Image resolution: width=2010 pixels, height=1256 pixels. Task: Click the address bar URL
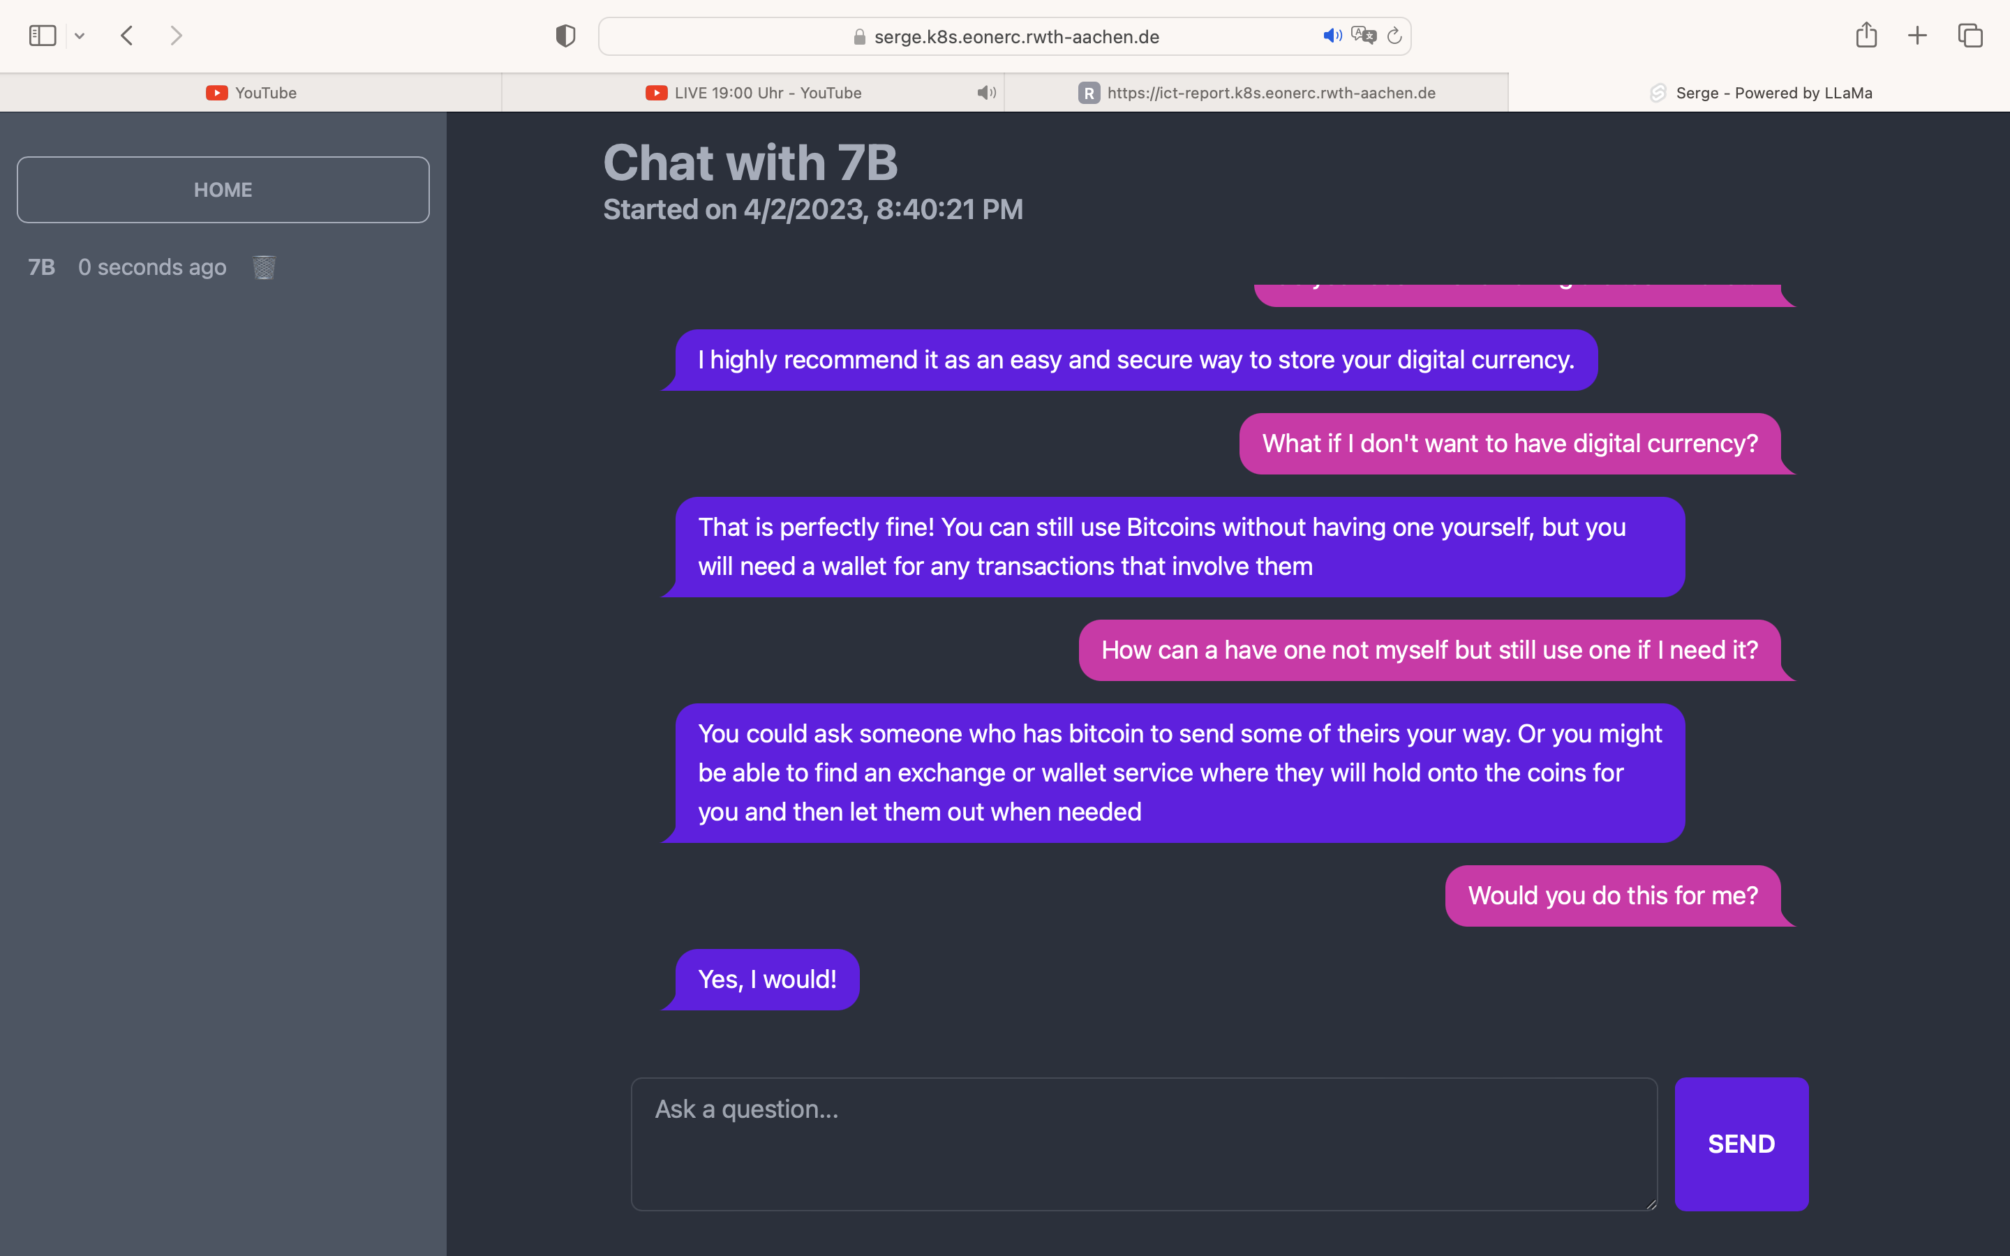(x=1015, y=36)
